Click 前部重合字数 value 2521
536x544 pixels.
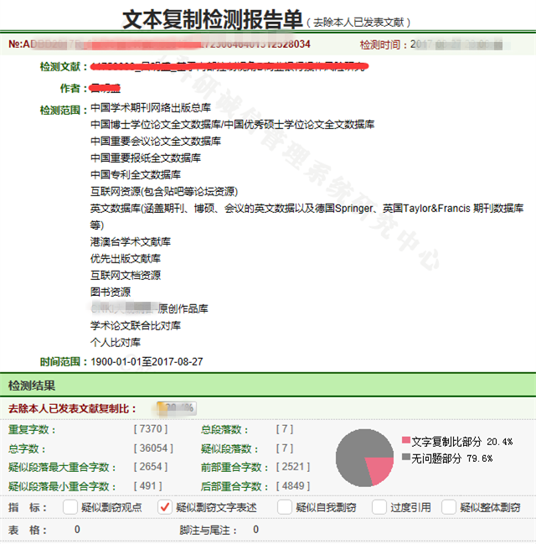point(293,467)
